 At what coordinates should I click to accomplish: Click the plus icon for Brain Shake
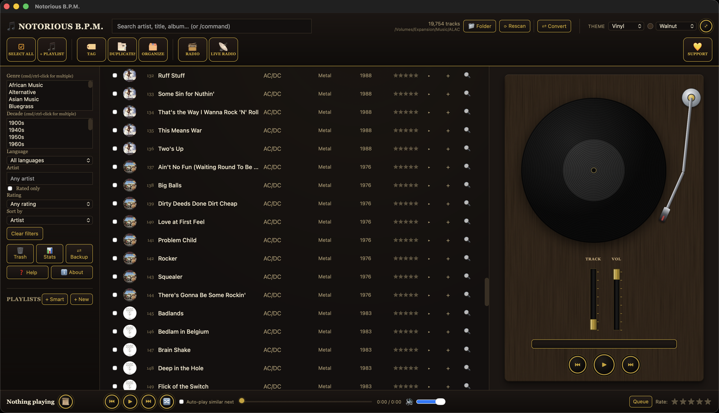(x=448, y=350)
